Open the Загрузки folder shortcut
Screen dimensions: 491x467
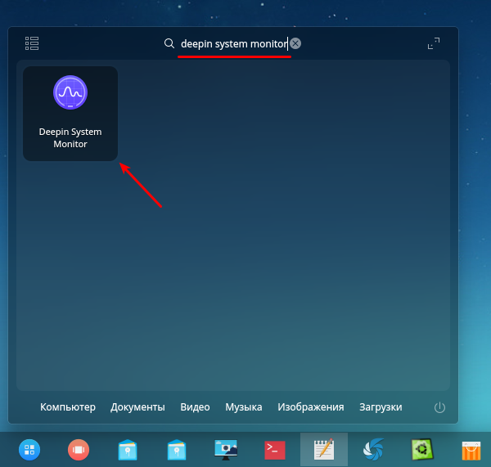pyautogui.click(x=381, y=407)
